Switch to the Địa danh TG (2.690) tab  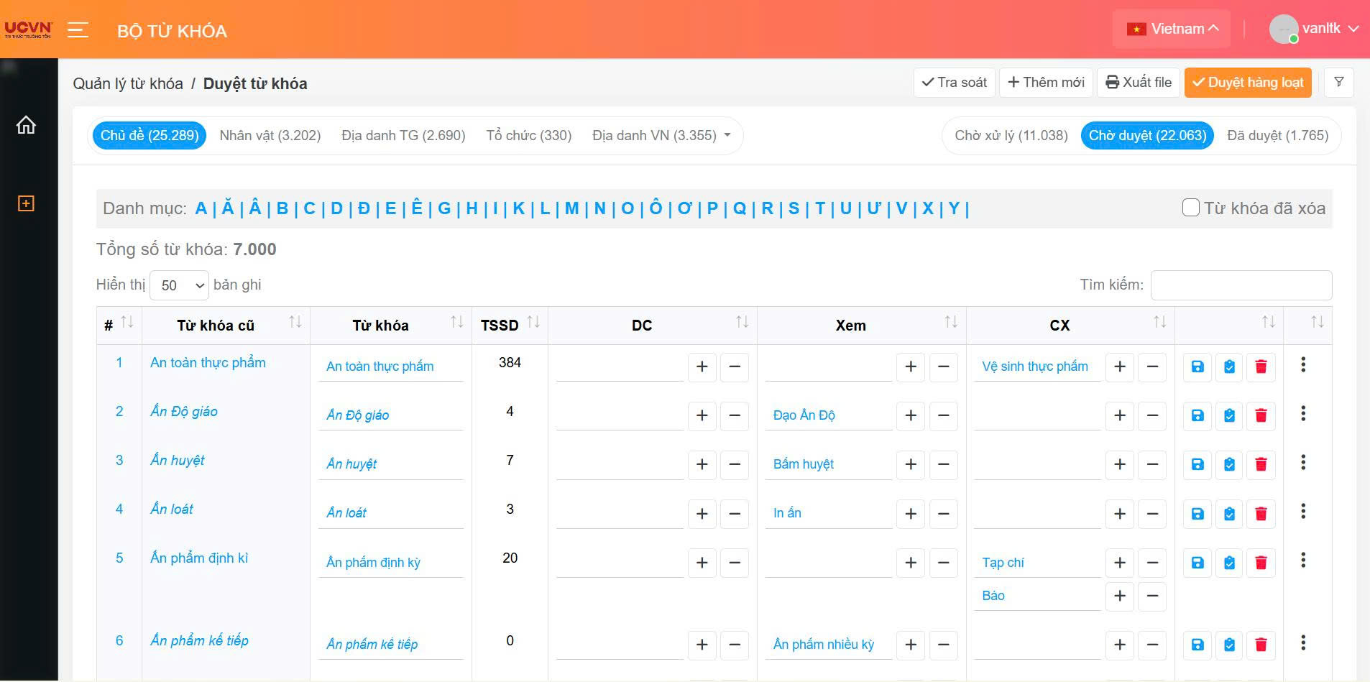point(403,135)
